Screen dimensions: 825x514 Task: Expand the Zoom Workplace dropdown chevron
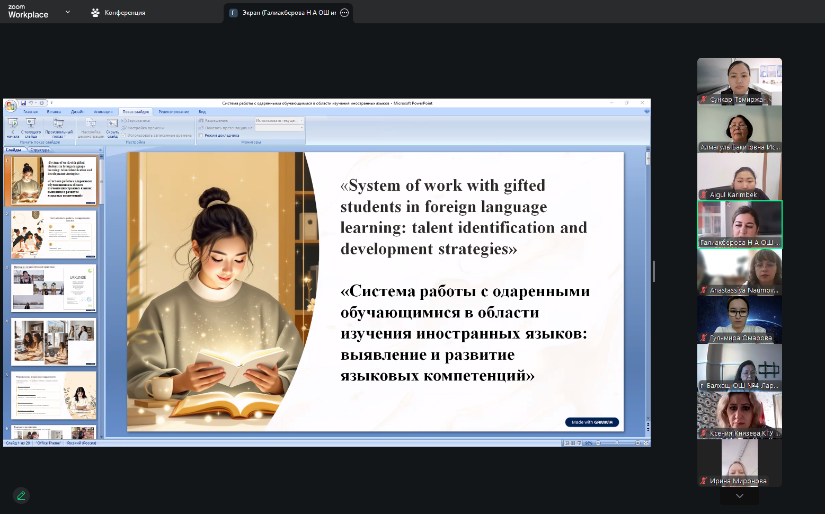[x=67, y=12]
